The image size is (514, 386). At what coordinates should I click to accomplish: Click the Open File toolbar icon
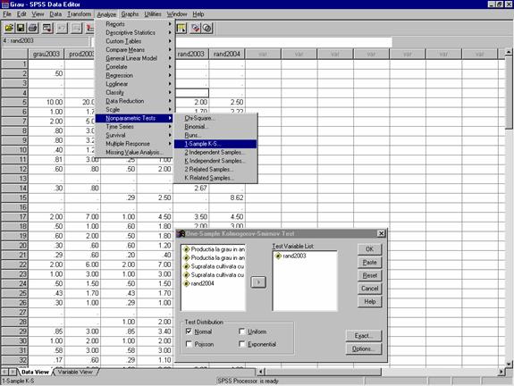[x=9, y=29]
